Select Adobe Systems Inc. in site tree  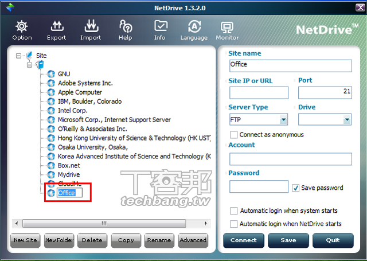click(x=85, y=83)
